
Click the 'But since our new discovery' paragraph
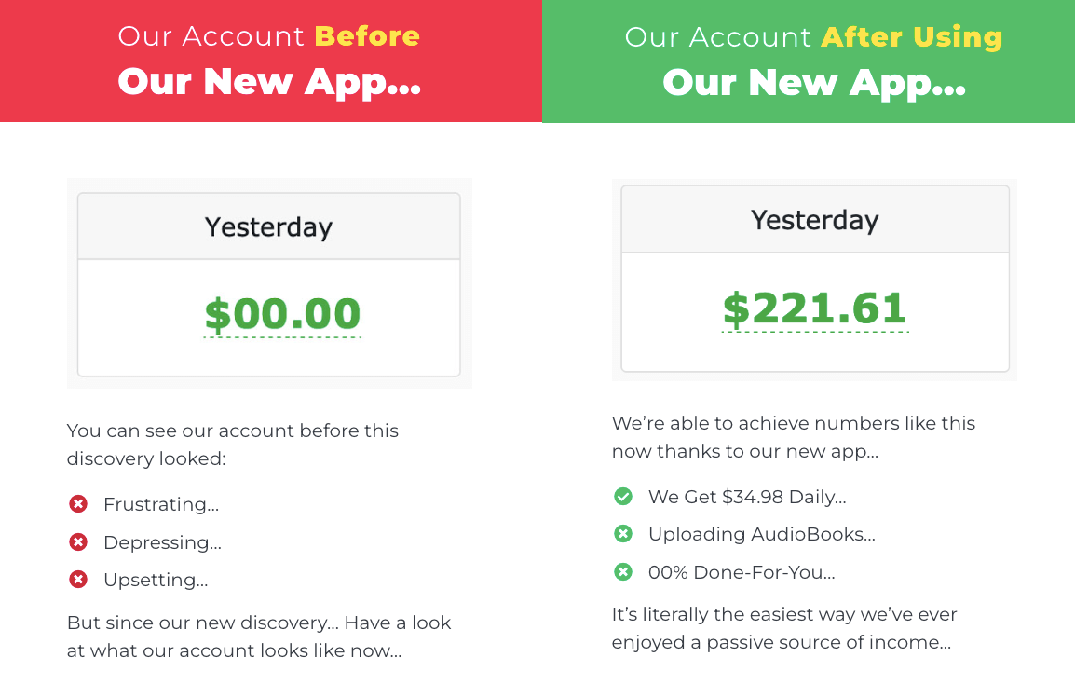click(x=259, y=636)
